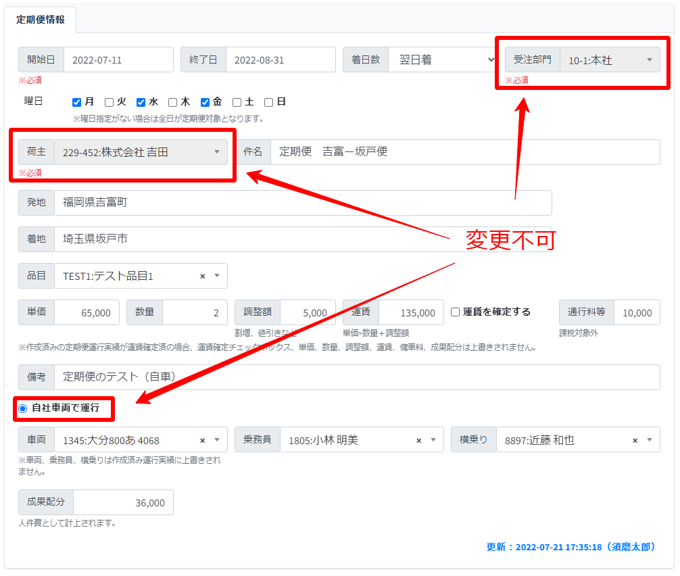This screenshot has width=680, height=576.
Task: Click the 開始日 date field
Action: click(118, 59)
